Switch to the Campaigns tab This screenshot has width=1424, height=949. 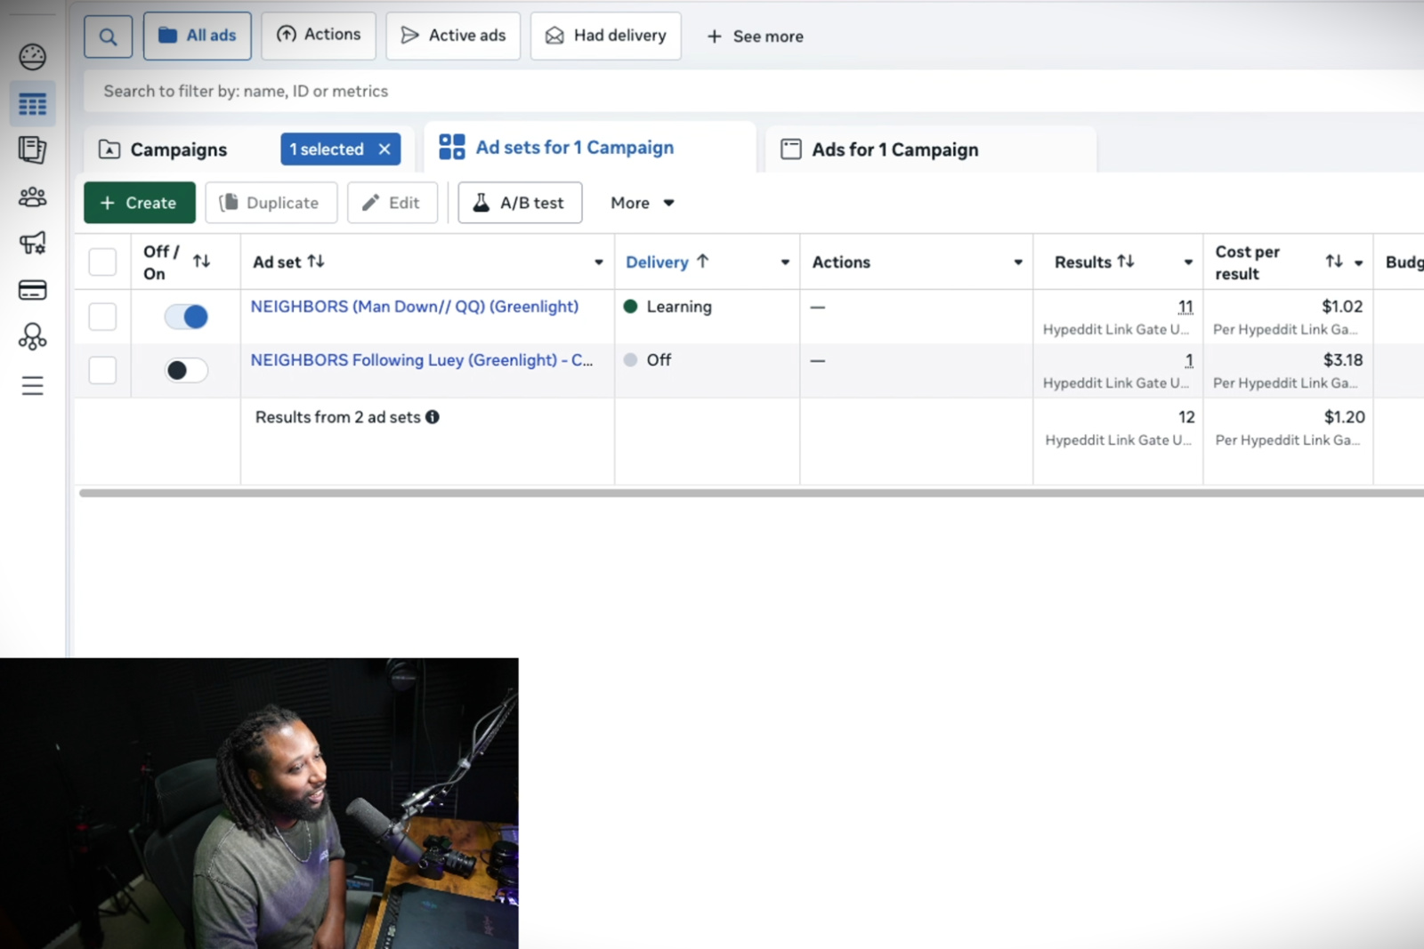[178, 149]
